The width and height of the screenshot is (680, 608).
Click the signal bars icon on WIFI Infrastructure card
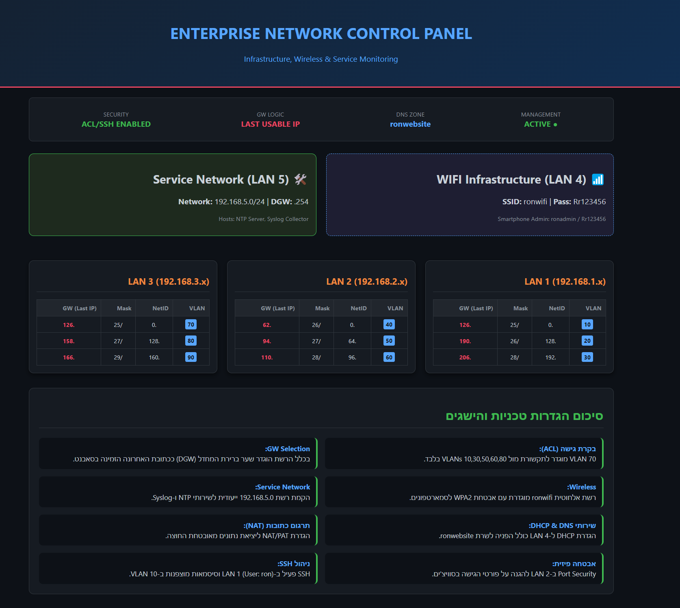coord(598,179)
